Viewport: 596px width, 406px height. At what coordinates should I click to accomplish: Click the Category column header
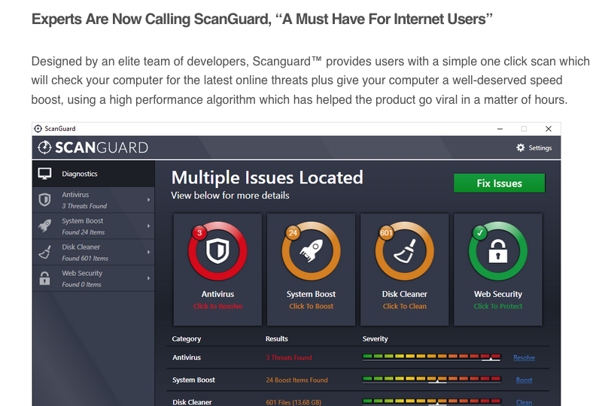click(187, 339)
